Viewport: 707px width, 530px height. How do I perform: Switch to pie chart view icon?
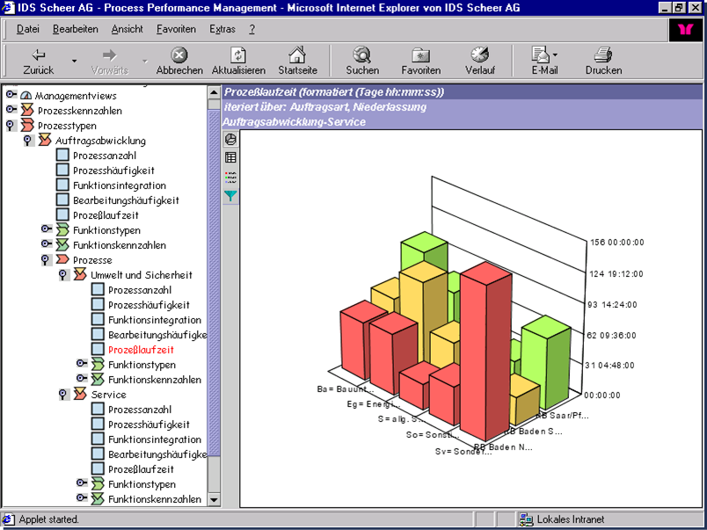(x=230, y=139)
